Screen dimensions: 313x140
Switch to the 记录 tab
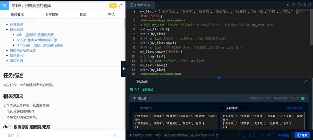coord(83,15)
